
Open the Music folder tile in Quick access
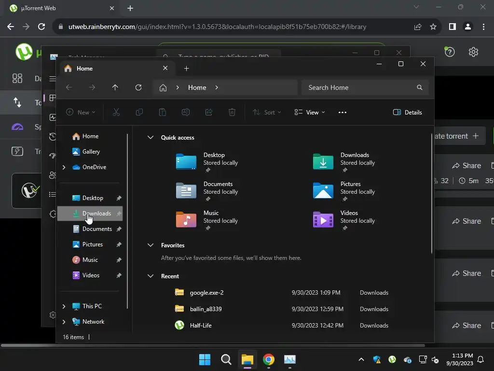click(x=206, y=220)
